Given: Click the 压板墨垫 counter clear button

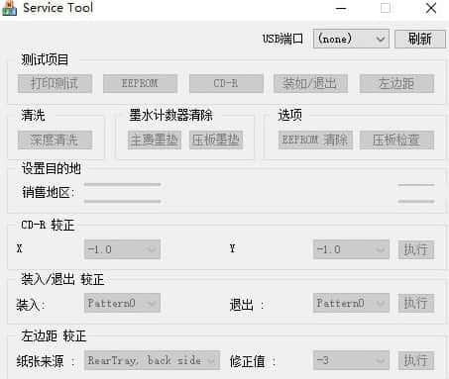Looking at the screenshot, I should (216, 141).
